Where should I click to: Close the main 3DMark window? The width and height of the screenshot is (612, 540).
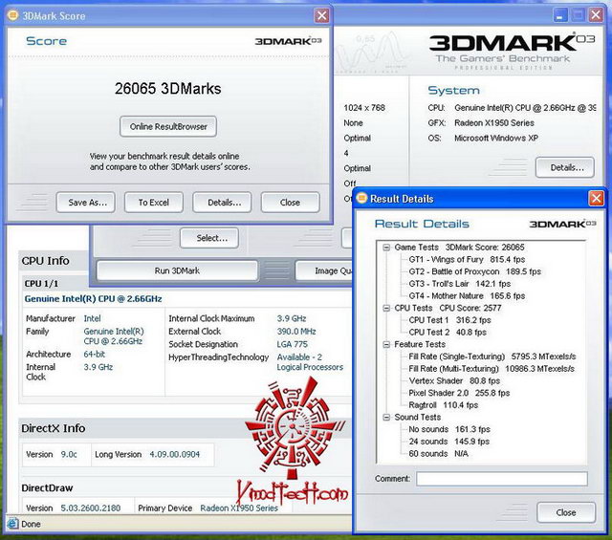[x=596, y=15]
